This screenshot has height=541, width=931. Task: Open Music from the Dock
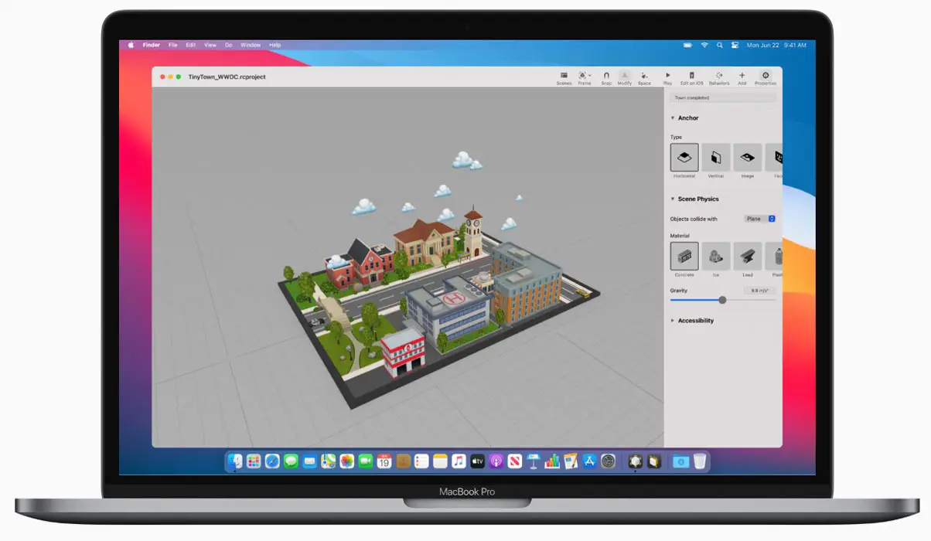click(459, 461)
